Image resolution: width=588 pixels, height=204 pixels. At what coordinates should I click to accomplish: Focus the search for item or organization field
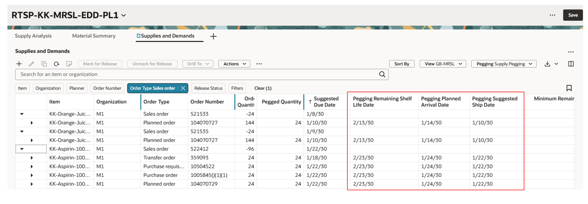[x=202, y=74]
